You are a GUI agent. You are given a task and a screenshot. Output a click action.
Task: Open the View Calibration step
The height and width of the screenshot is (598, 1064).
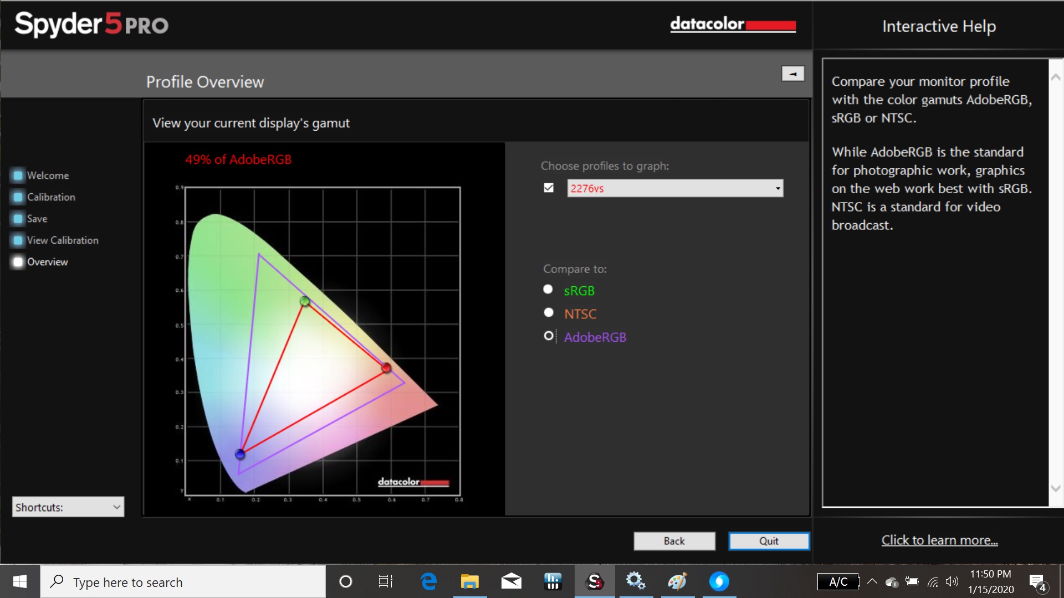63,240
